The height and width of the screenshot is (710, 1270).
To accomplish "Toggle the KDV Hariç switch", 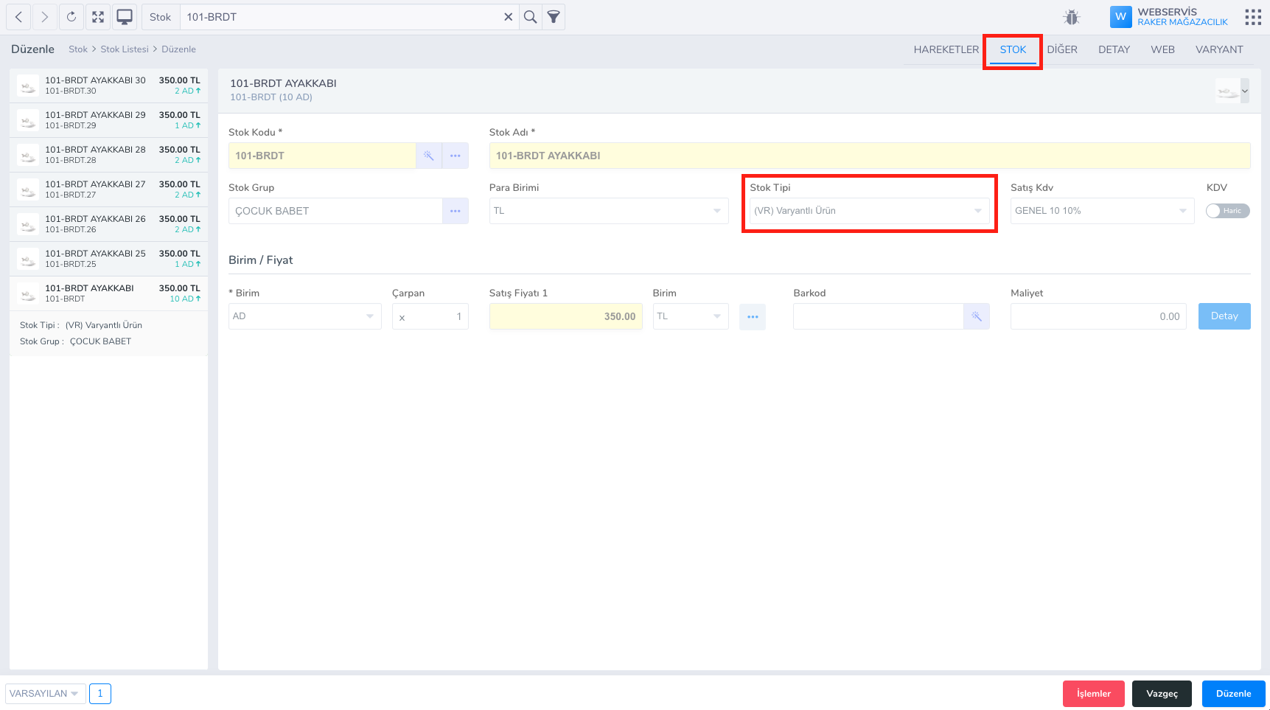I will pos(1227,211).
